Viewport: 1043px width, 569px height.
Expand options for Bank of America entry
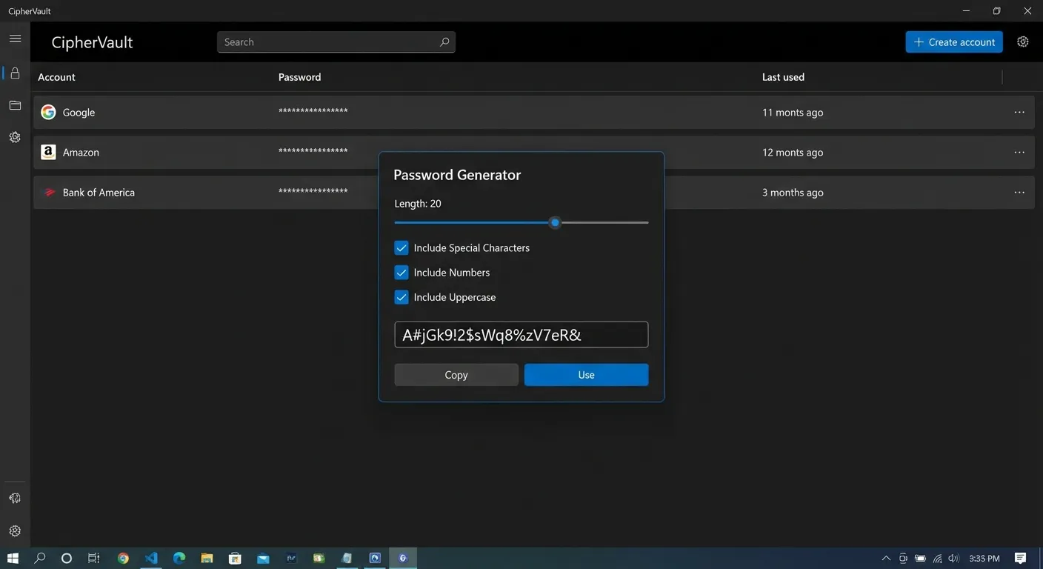click(x=1020, y=192)
